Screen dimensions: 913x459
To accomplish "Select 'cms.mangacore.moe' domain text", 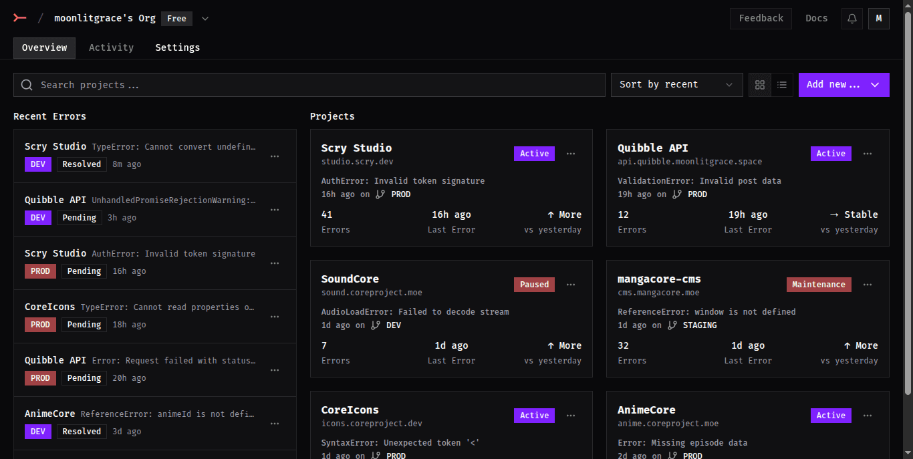I will 658,293.
